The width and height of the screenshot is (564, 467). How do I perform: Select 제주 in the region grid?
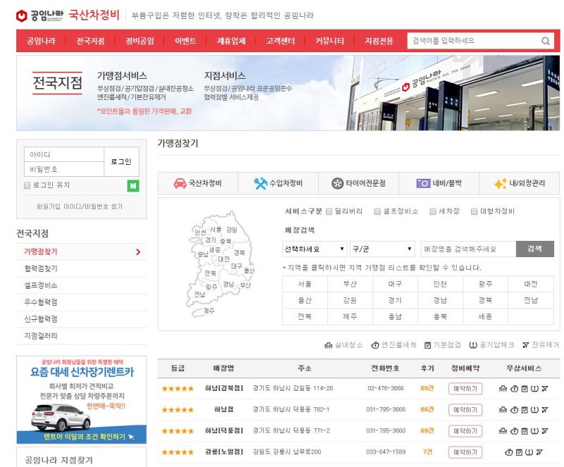tap(350, 317)
